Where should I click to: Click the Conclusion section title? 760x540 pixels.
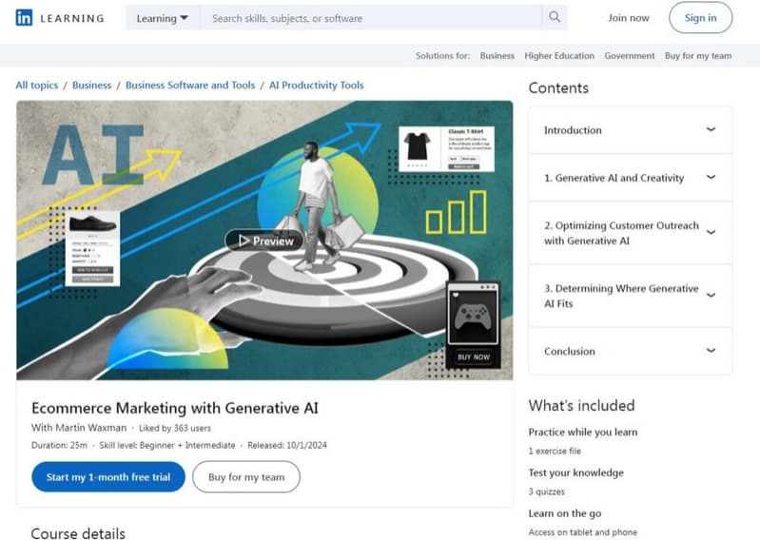[x=569, y=351]
